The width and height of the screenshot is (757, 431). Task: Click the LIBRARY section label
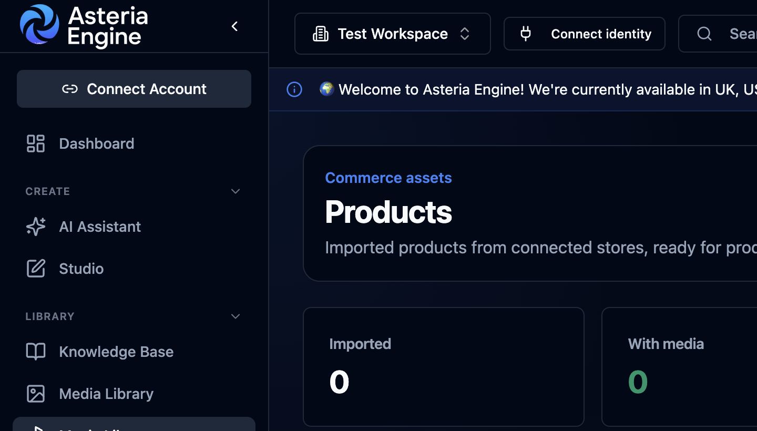point(50,316)
